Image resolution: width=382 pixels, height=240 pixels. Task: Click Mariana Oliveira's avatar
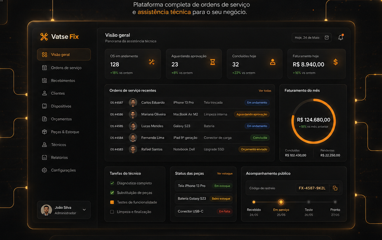click(x=133, y=114)
